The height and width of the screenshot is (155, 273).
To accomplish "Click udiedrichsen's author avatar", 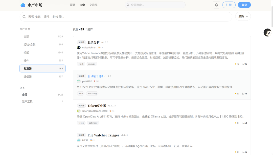I will coord(79,48).
